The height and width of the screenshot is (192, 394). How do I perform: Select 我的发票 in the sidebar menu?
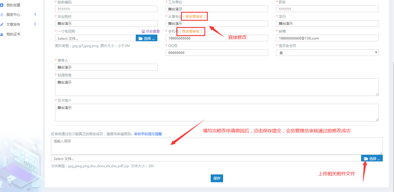click(13, 5)
